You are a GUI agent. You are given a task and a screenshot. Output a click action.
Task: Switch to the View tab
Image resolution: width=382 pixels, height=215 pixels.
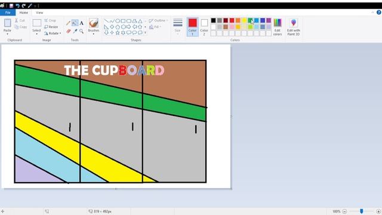click(x=39, y=13)
